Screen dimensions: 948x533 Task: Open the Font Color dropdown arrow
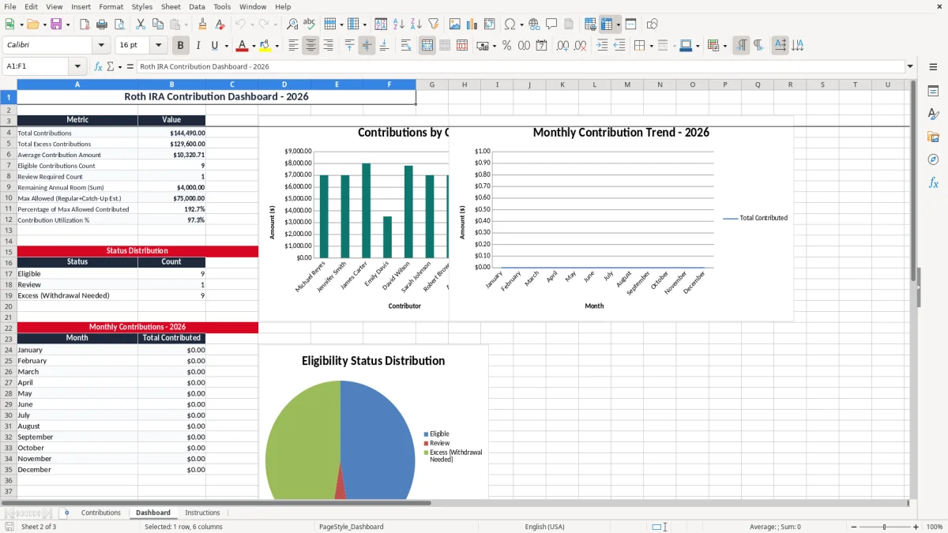coord(254,46)
